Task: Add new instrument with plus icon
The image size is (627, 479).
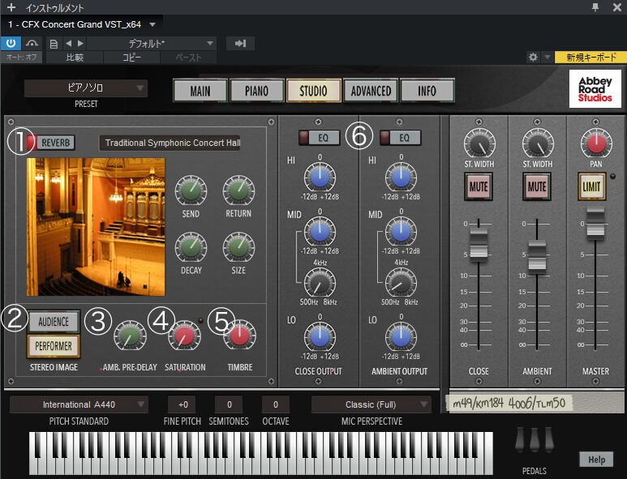Action: [11, 7]
